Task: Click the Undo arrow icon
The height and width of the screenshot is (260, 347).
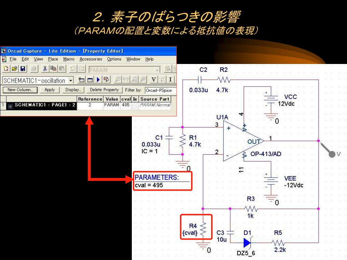Action: pyautogui.click(x=73, y=69)
